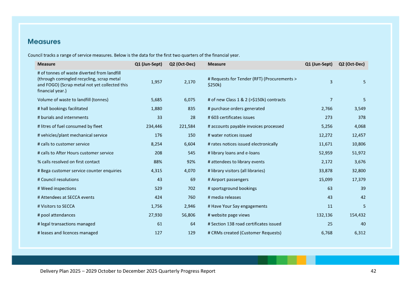Select the 'Council tracks a range' intro sentence
410x290 pixels.
tap(134, 55)
